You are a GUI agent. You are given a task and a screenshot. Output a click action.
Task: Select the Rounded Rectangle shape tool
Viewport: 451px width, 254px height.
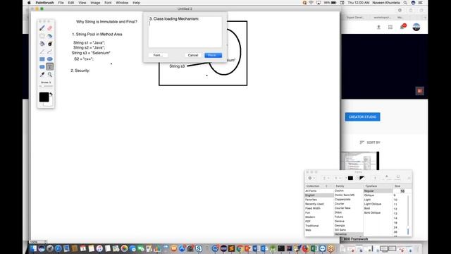[42, 67]
